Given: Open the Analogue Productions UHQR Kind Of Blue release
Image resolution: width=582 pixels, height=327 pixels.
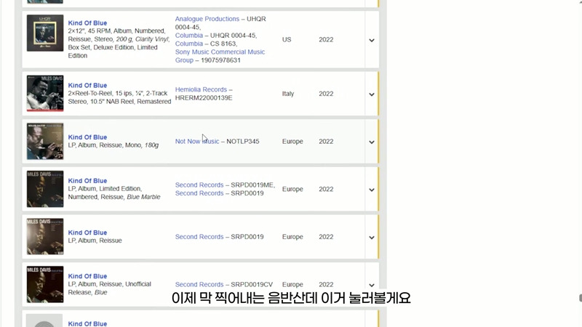Looking at the screenshot, I should [87, 23].
